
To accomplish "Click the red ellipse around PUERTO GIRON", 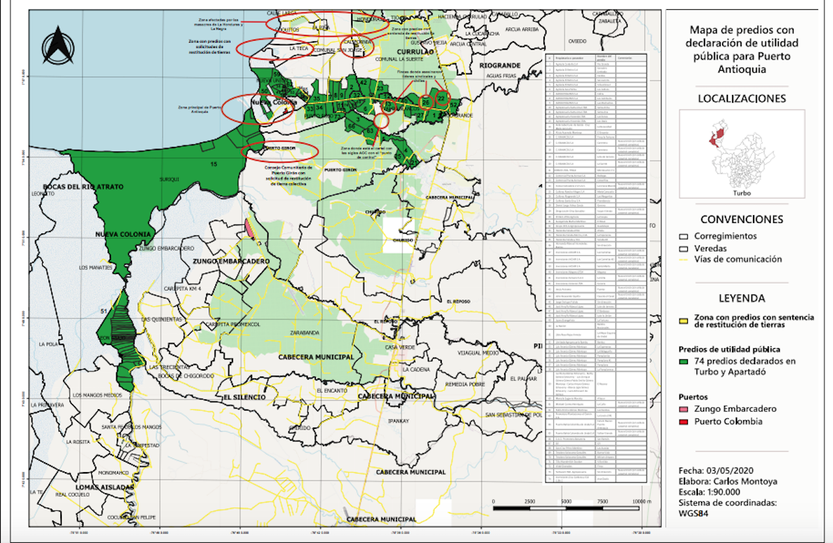I will click(280, 150).
